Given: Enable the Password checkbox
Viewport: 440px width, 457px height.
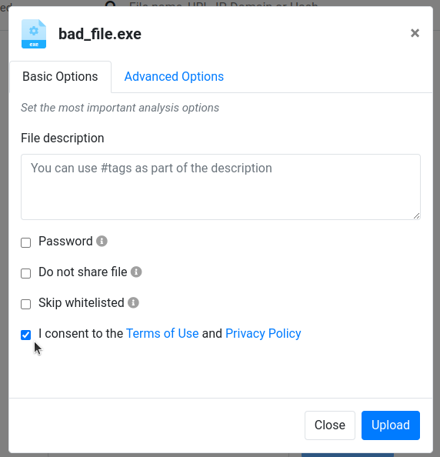Looking at the screenshot, I should click(x=25, y=242).
